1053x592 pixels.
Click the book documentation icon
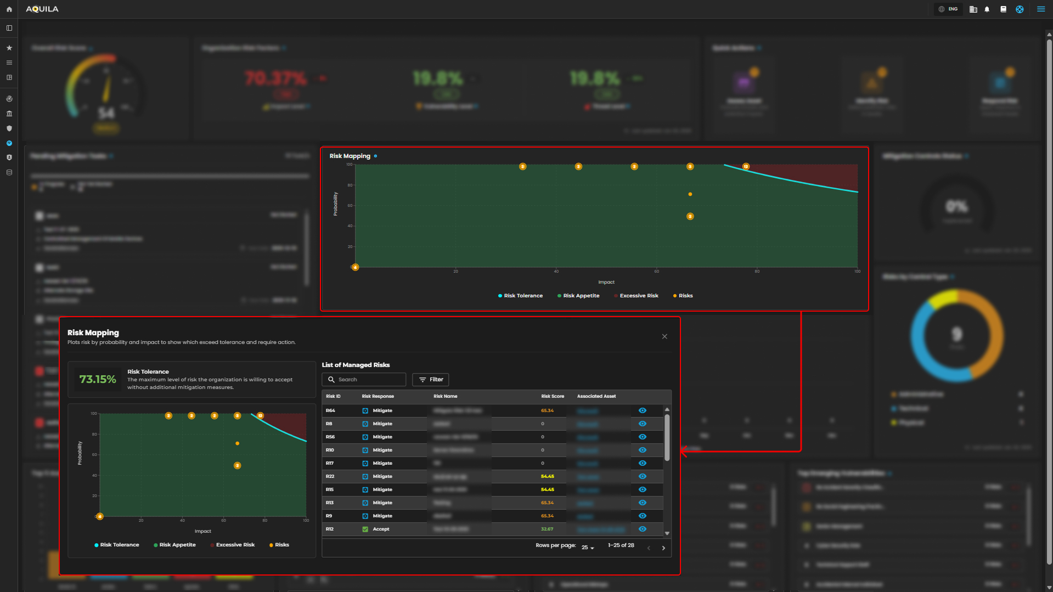tap(1003, 9)
